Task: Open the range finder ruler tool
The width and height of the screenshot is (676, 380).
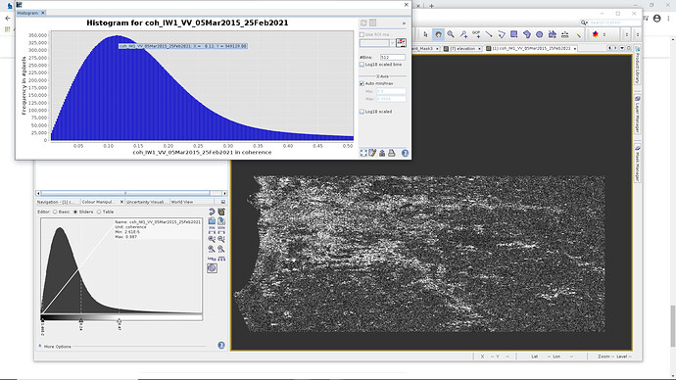Action: tap(564, 34)
